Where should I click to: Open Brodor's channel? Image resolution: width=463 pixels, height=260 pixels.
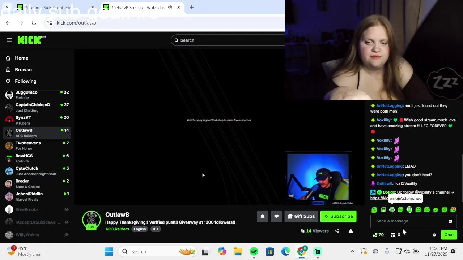(36, 184)
